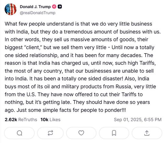Image resolution: width=166 pixels, height=143 pixels.
Task: Click the ReTruths label text
Action: click(28, 120)
